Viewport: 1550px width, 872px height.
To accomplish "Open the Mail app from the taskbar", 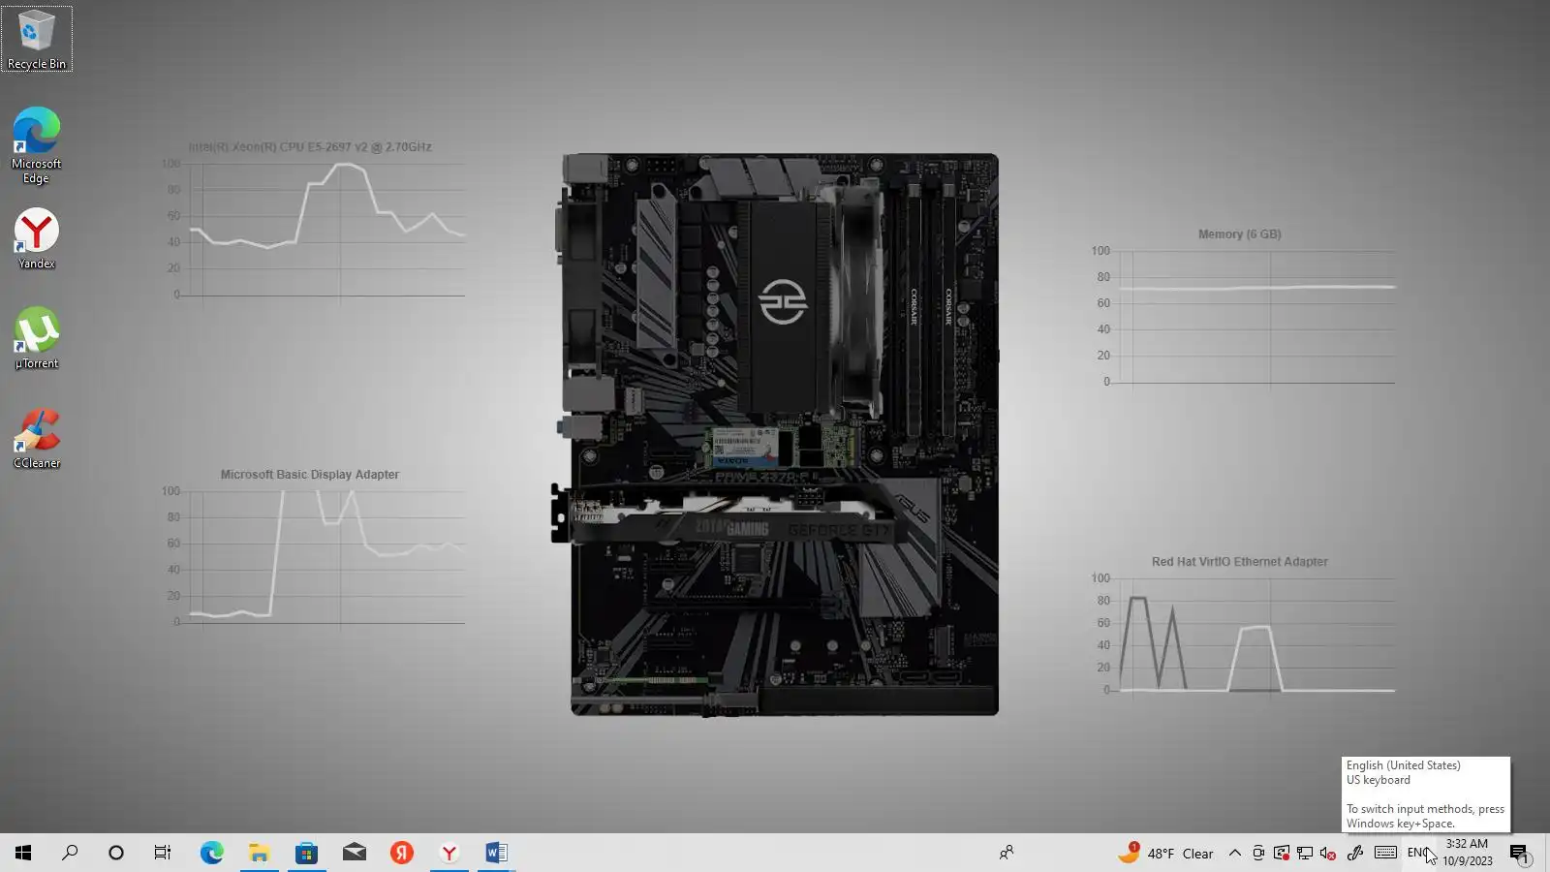I will [355, 853].
